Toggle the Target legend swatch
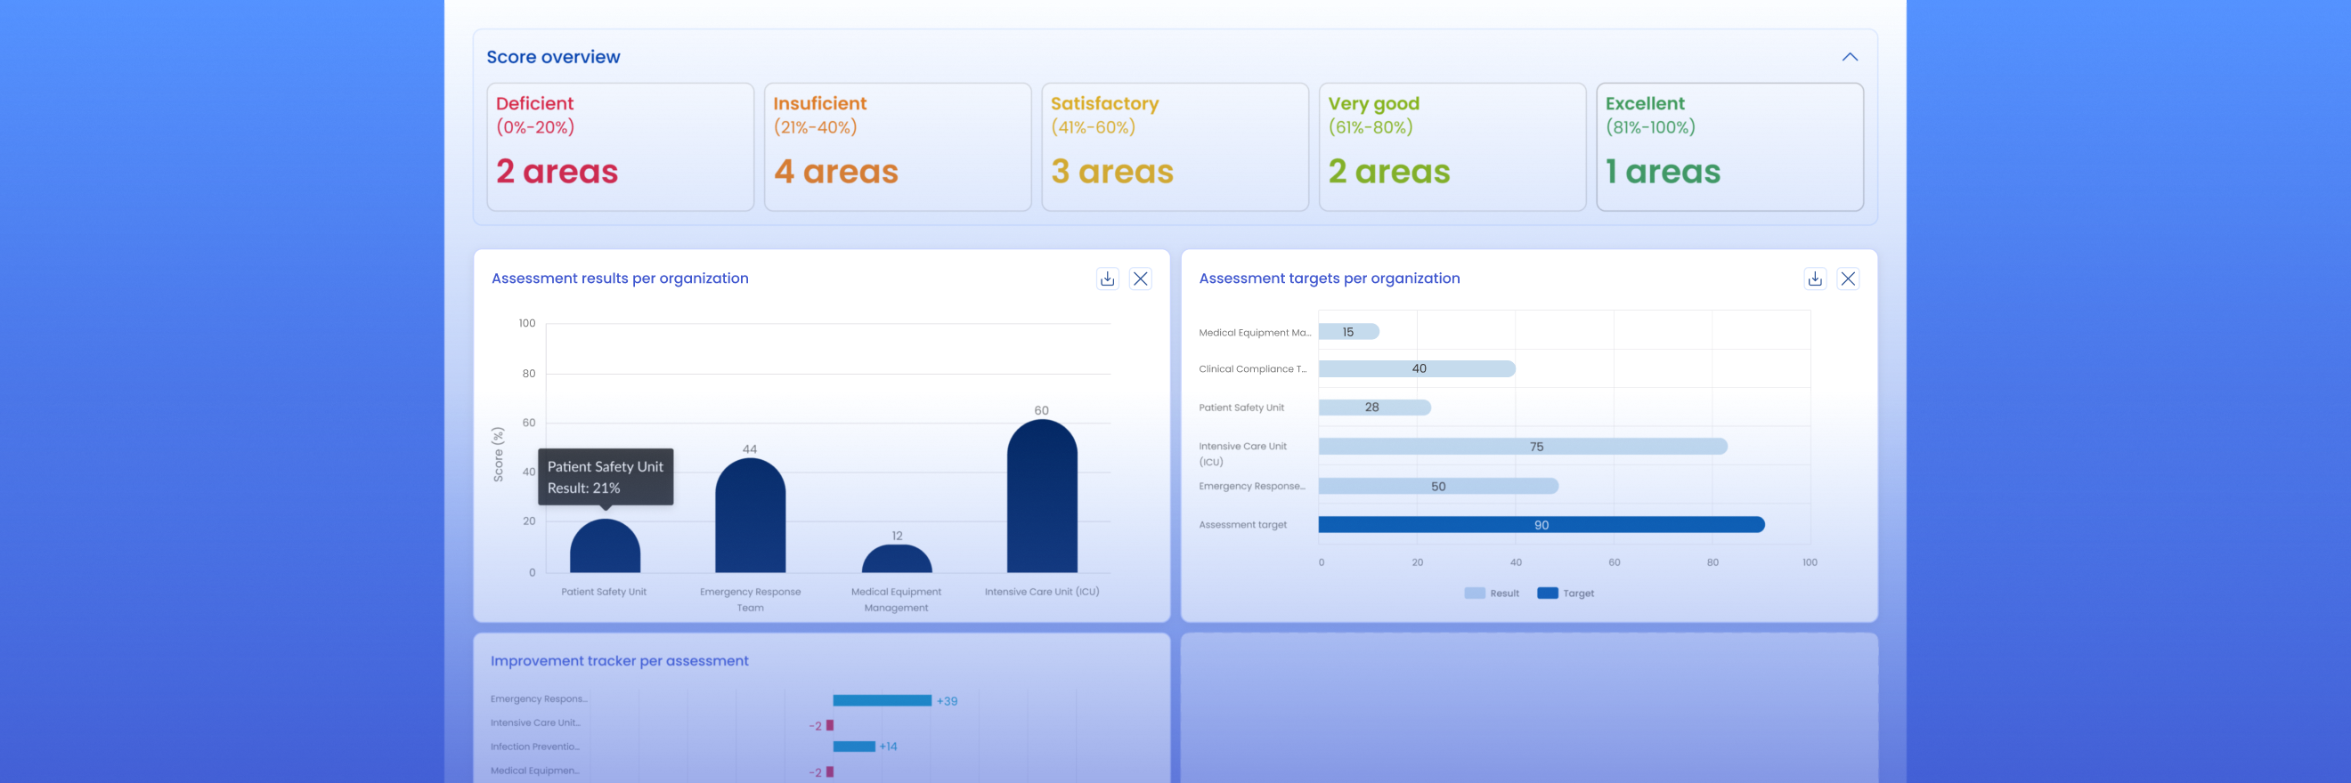Viewport: 2351px width, 783px height. (x=1547, y=593)
